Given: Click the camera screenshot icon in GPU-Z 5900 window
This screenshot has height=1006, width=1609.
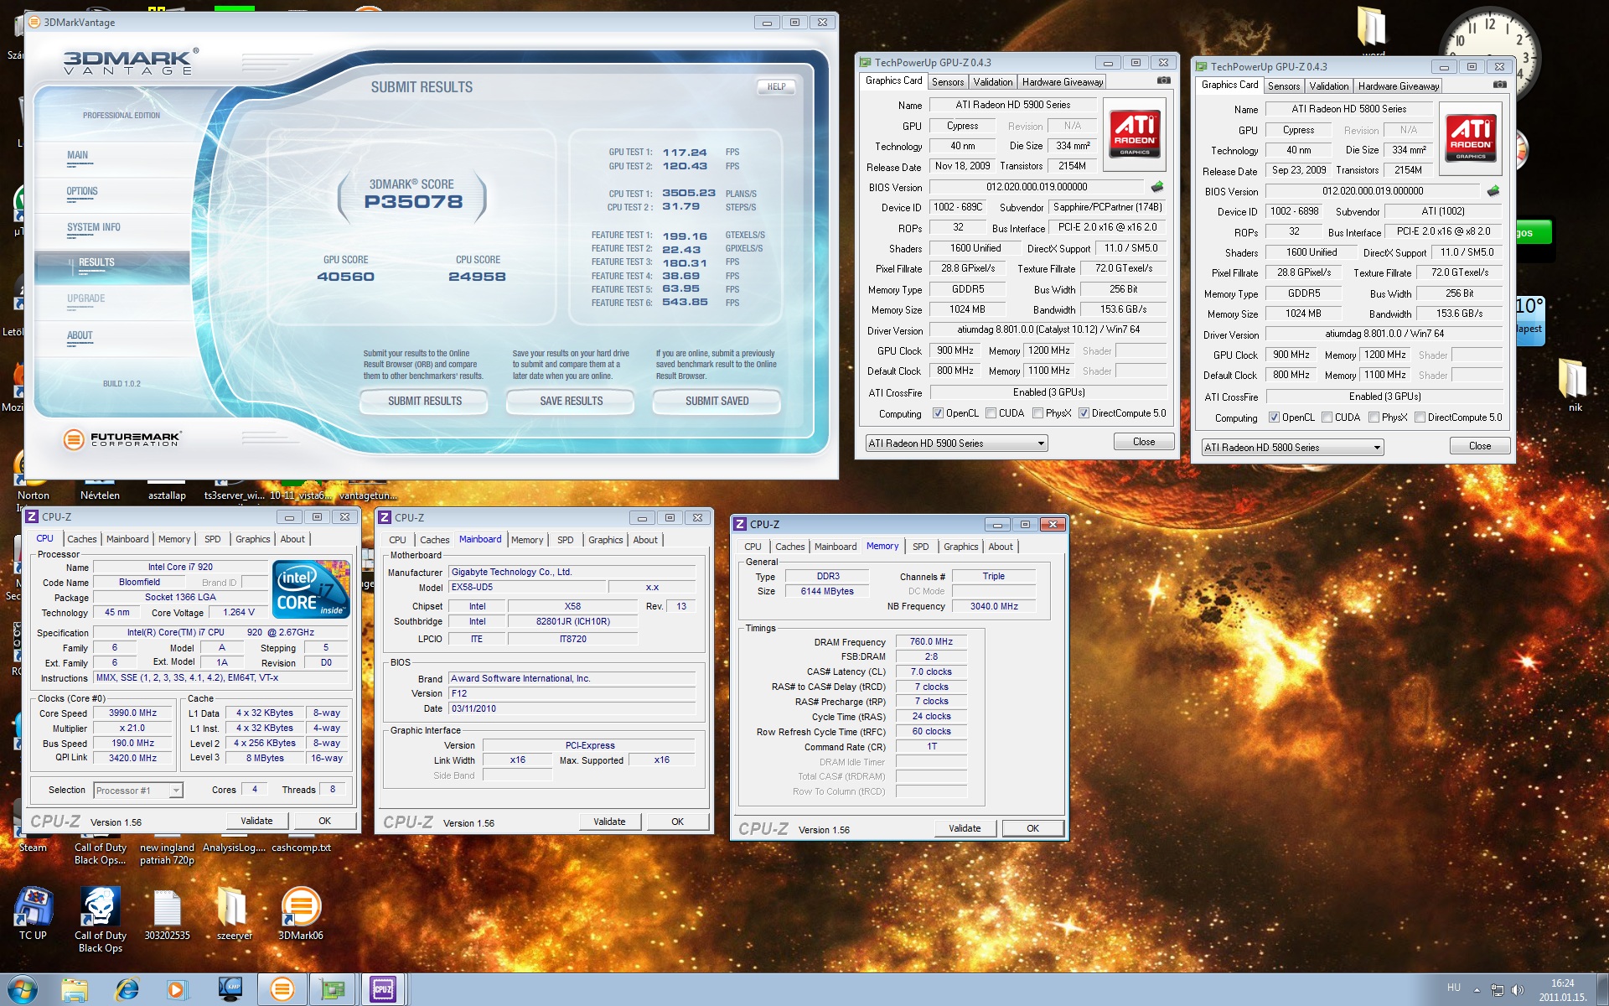Looking at the screenshot, I should 1164,80.
